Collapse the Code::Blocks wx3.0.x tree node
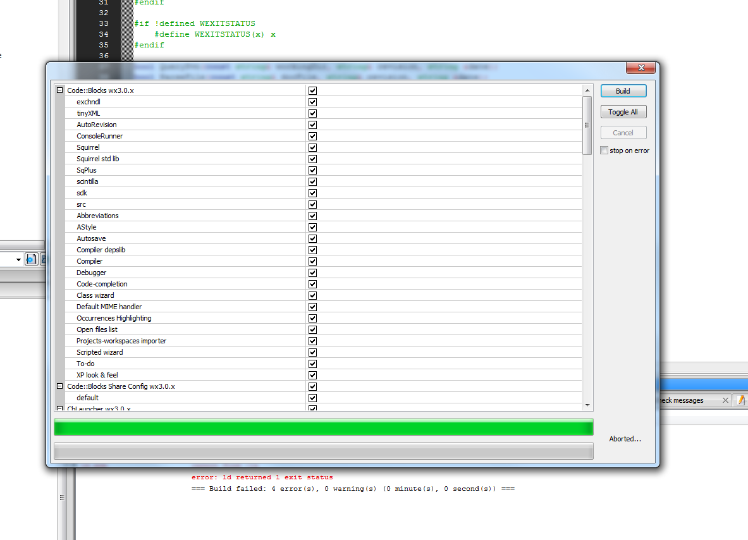This screenshot has width=748, height=540. tap(59, 90)
